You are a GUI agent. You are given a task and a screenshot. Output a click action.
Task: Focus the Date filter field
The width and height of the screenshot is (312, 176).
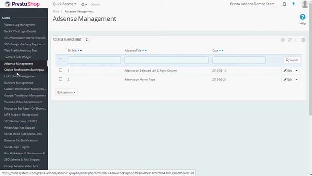pyautogui.click(x=239, y=60)
